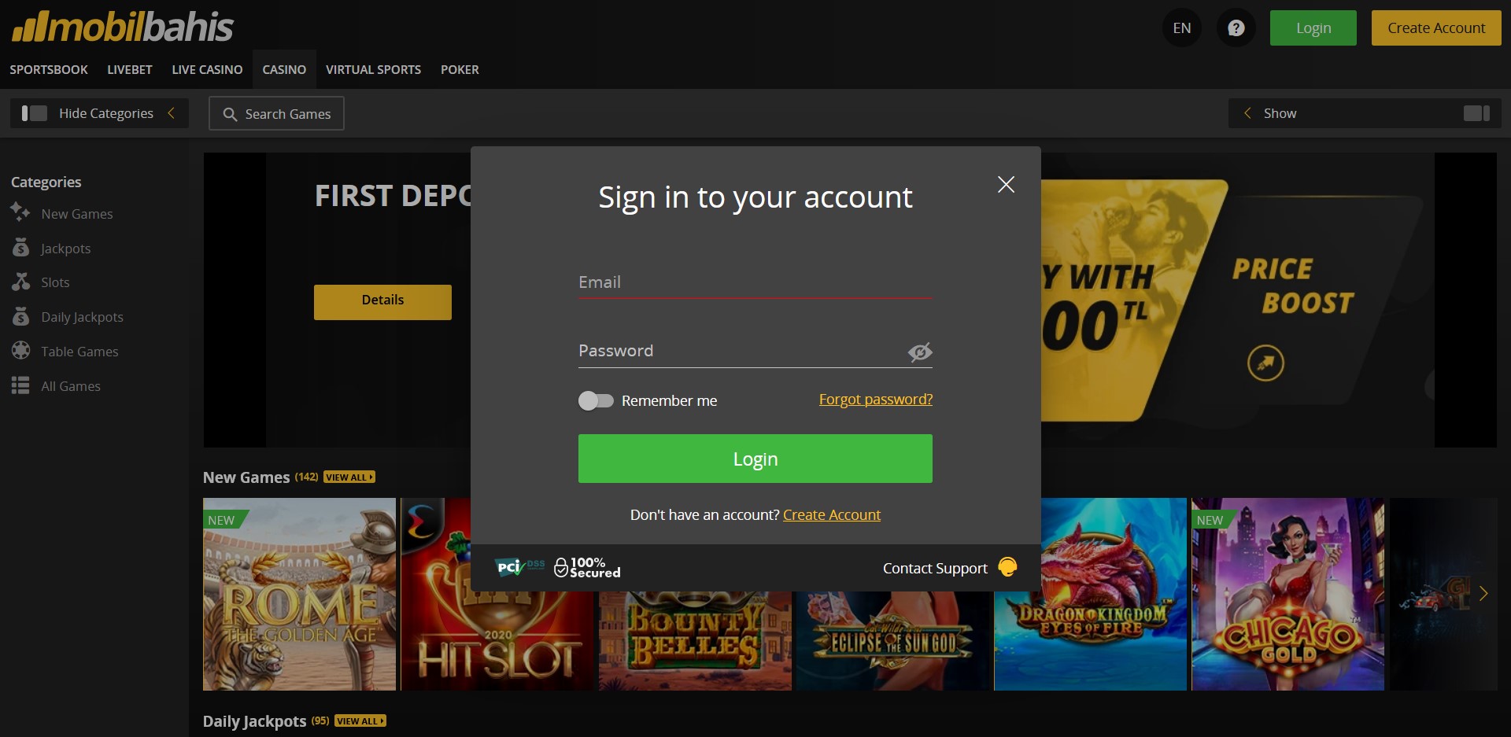
Task: Open the LIVE CASINO menu
Action: (x=207, y=69)
